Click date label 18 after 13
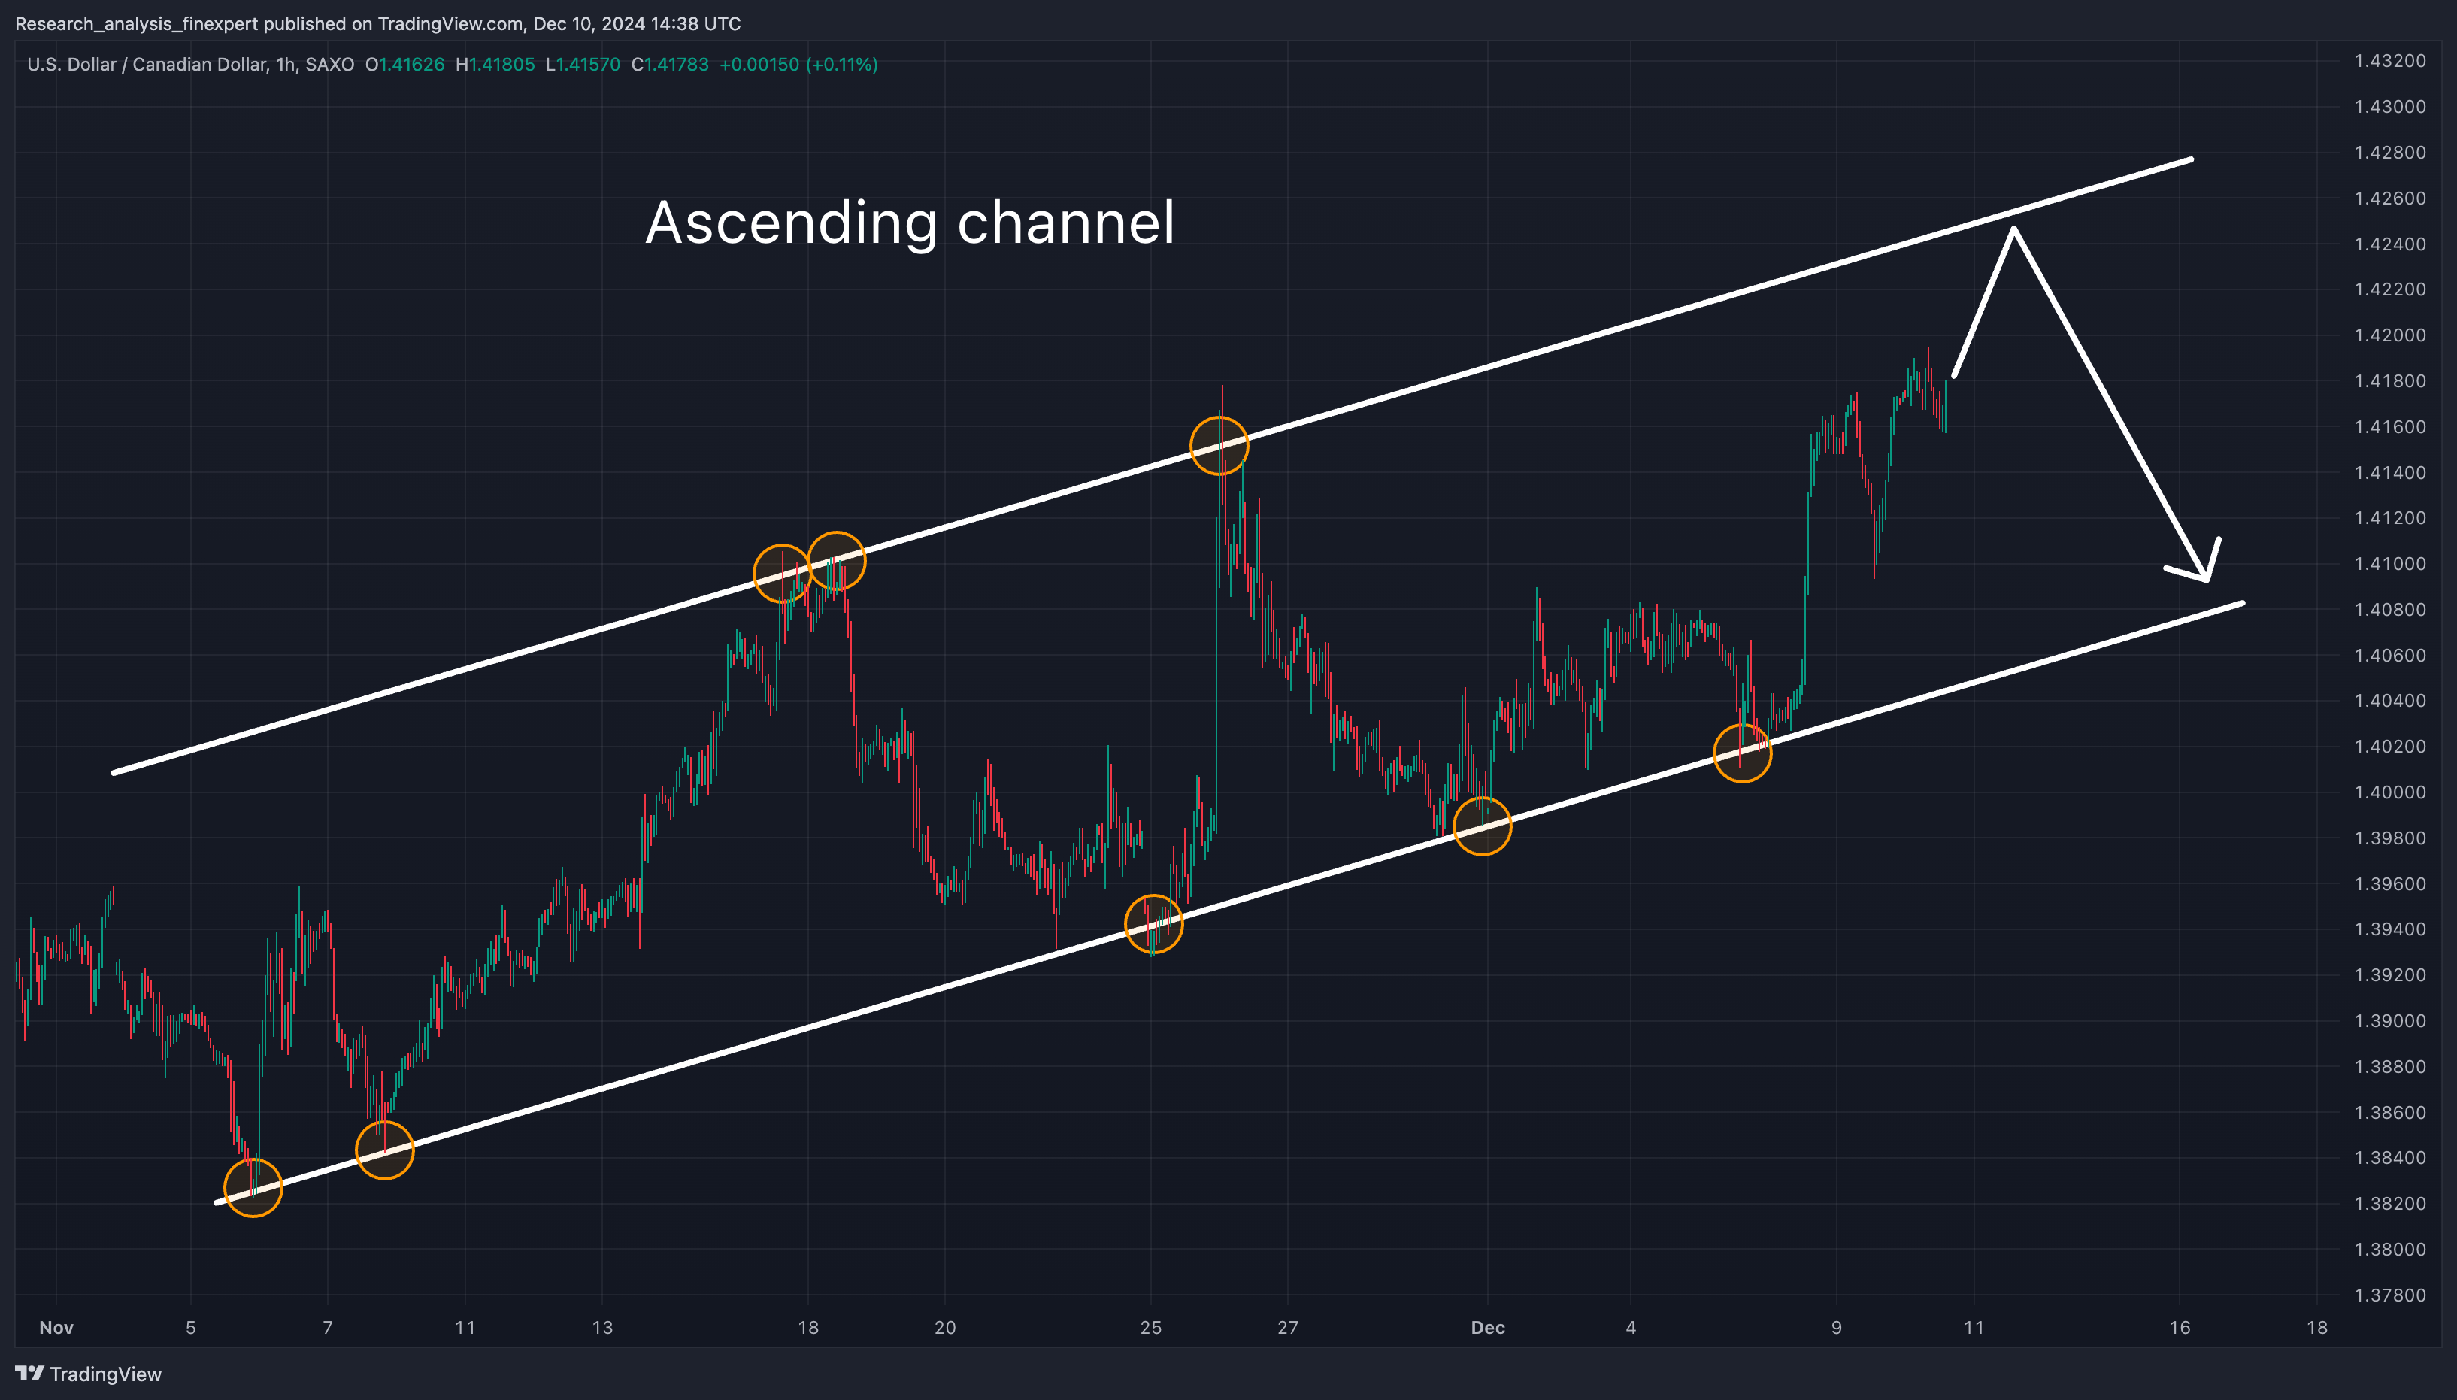 click(808, 1328)
